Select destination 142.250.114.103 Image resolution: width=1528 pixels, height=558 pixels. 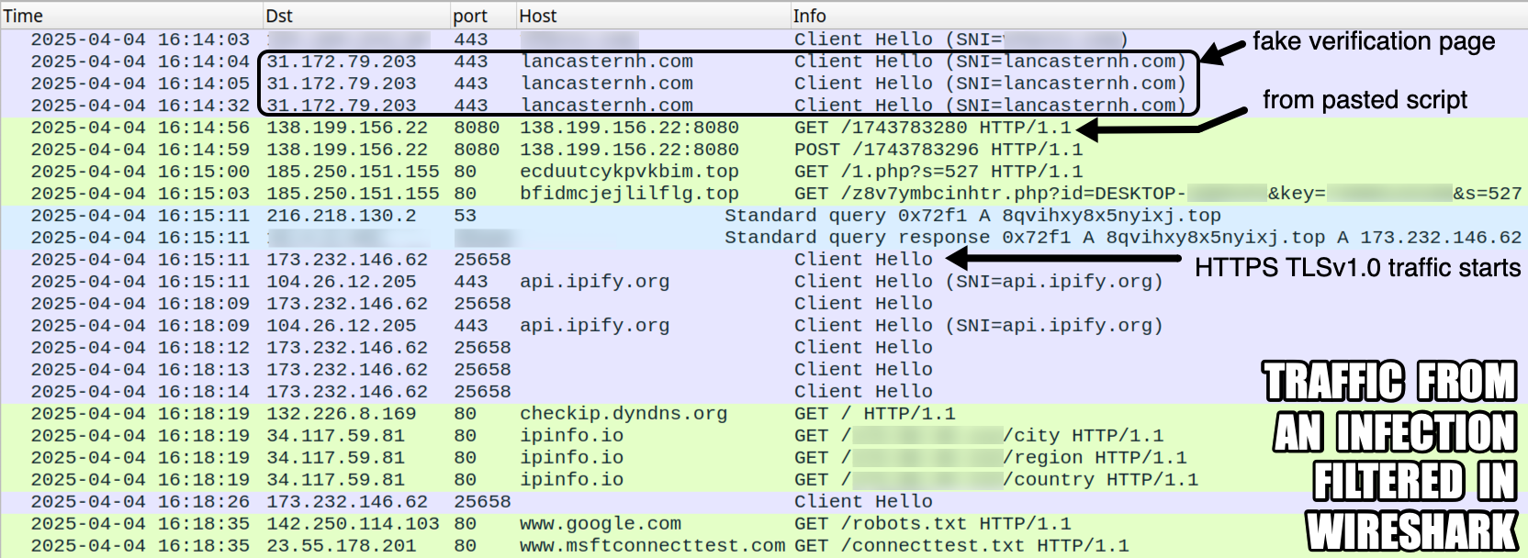[x=353, y=524]
